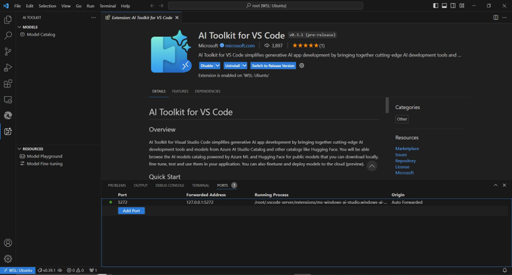512x275 pixels.
Task: Open the Issues resource link
Action: pyautogui.click(x=401, y=155)
